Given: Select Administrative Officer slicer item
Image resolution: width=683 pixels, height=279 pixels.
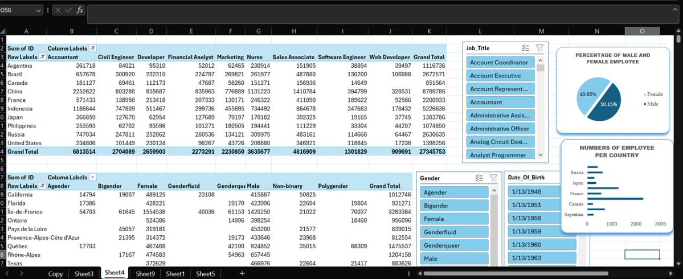Looking at the screenshot, I should tap(500, 129).
